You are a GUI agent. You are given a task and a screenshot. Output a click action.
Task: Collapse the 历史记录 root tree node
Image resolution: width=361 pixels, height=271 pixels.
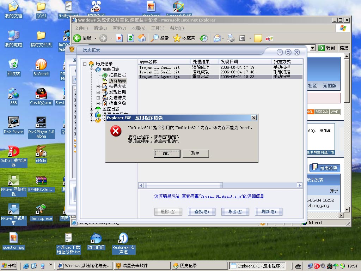85,64
